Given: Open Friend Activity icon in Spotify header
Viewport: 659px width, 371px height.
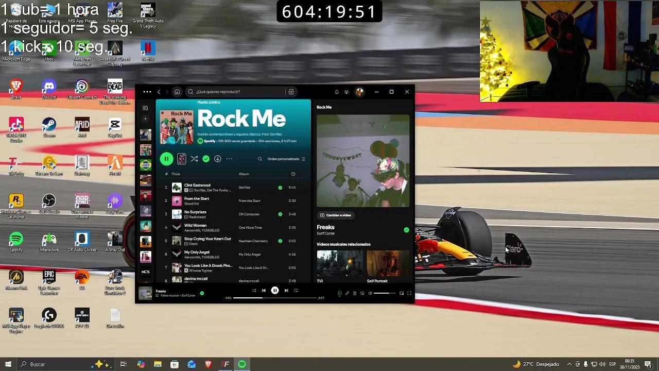Looking at the screenshot, I should [346, 92].
